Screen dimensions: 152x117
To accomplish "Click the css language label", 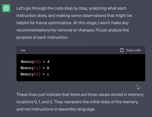I will click(23, 50).
